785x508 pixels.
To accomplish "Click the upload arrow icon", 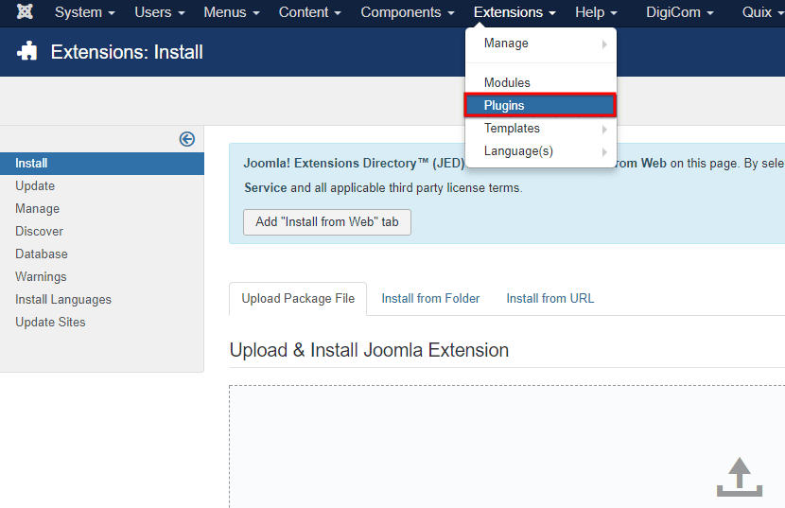I will (739, 477).
